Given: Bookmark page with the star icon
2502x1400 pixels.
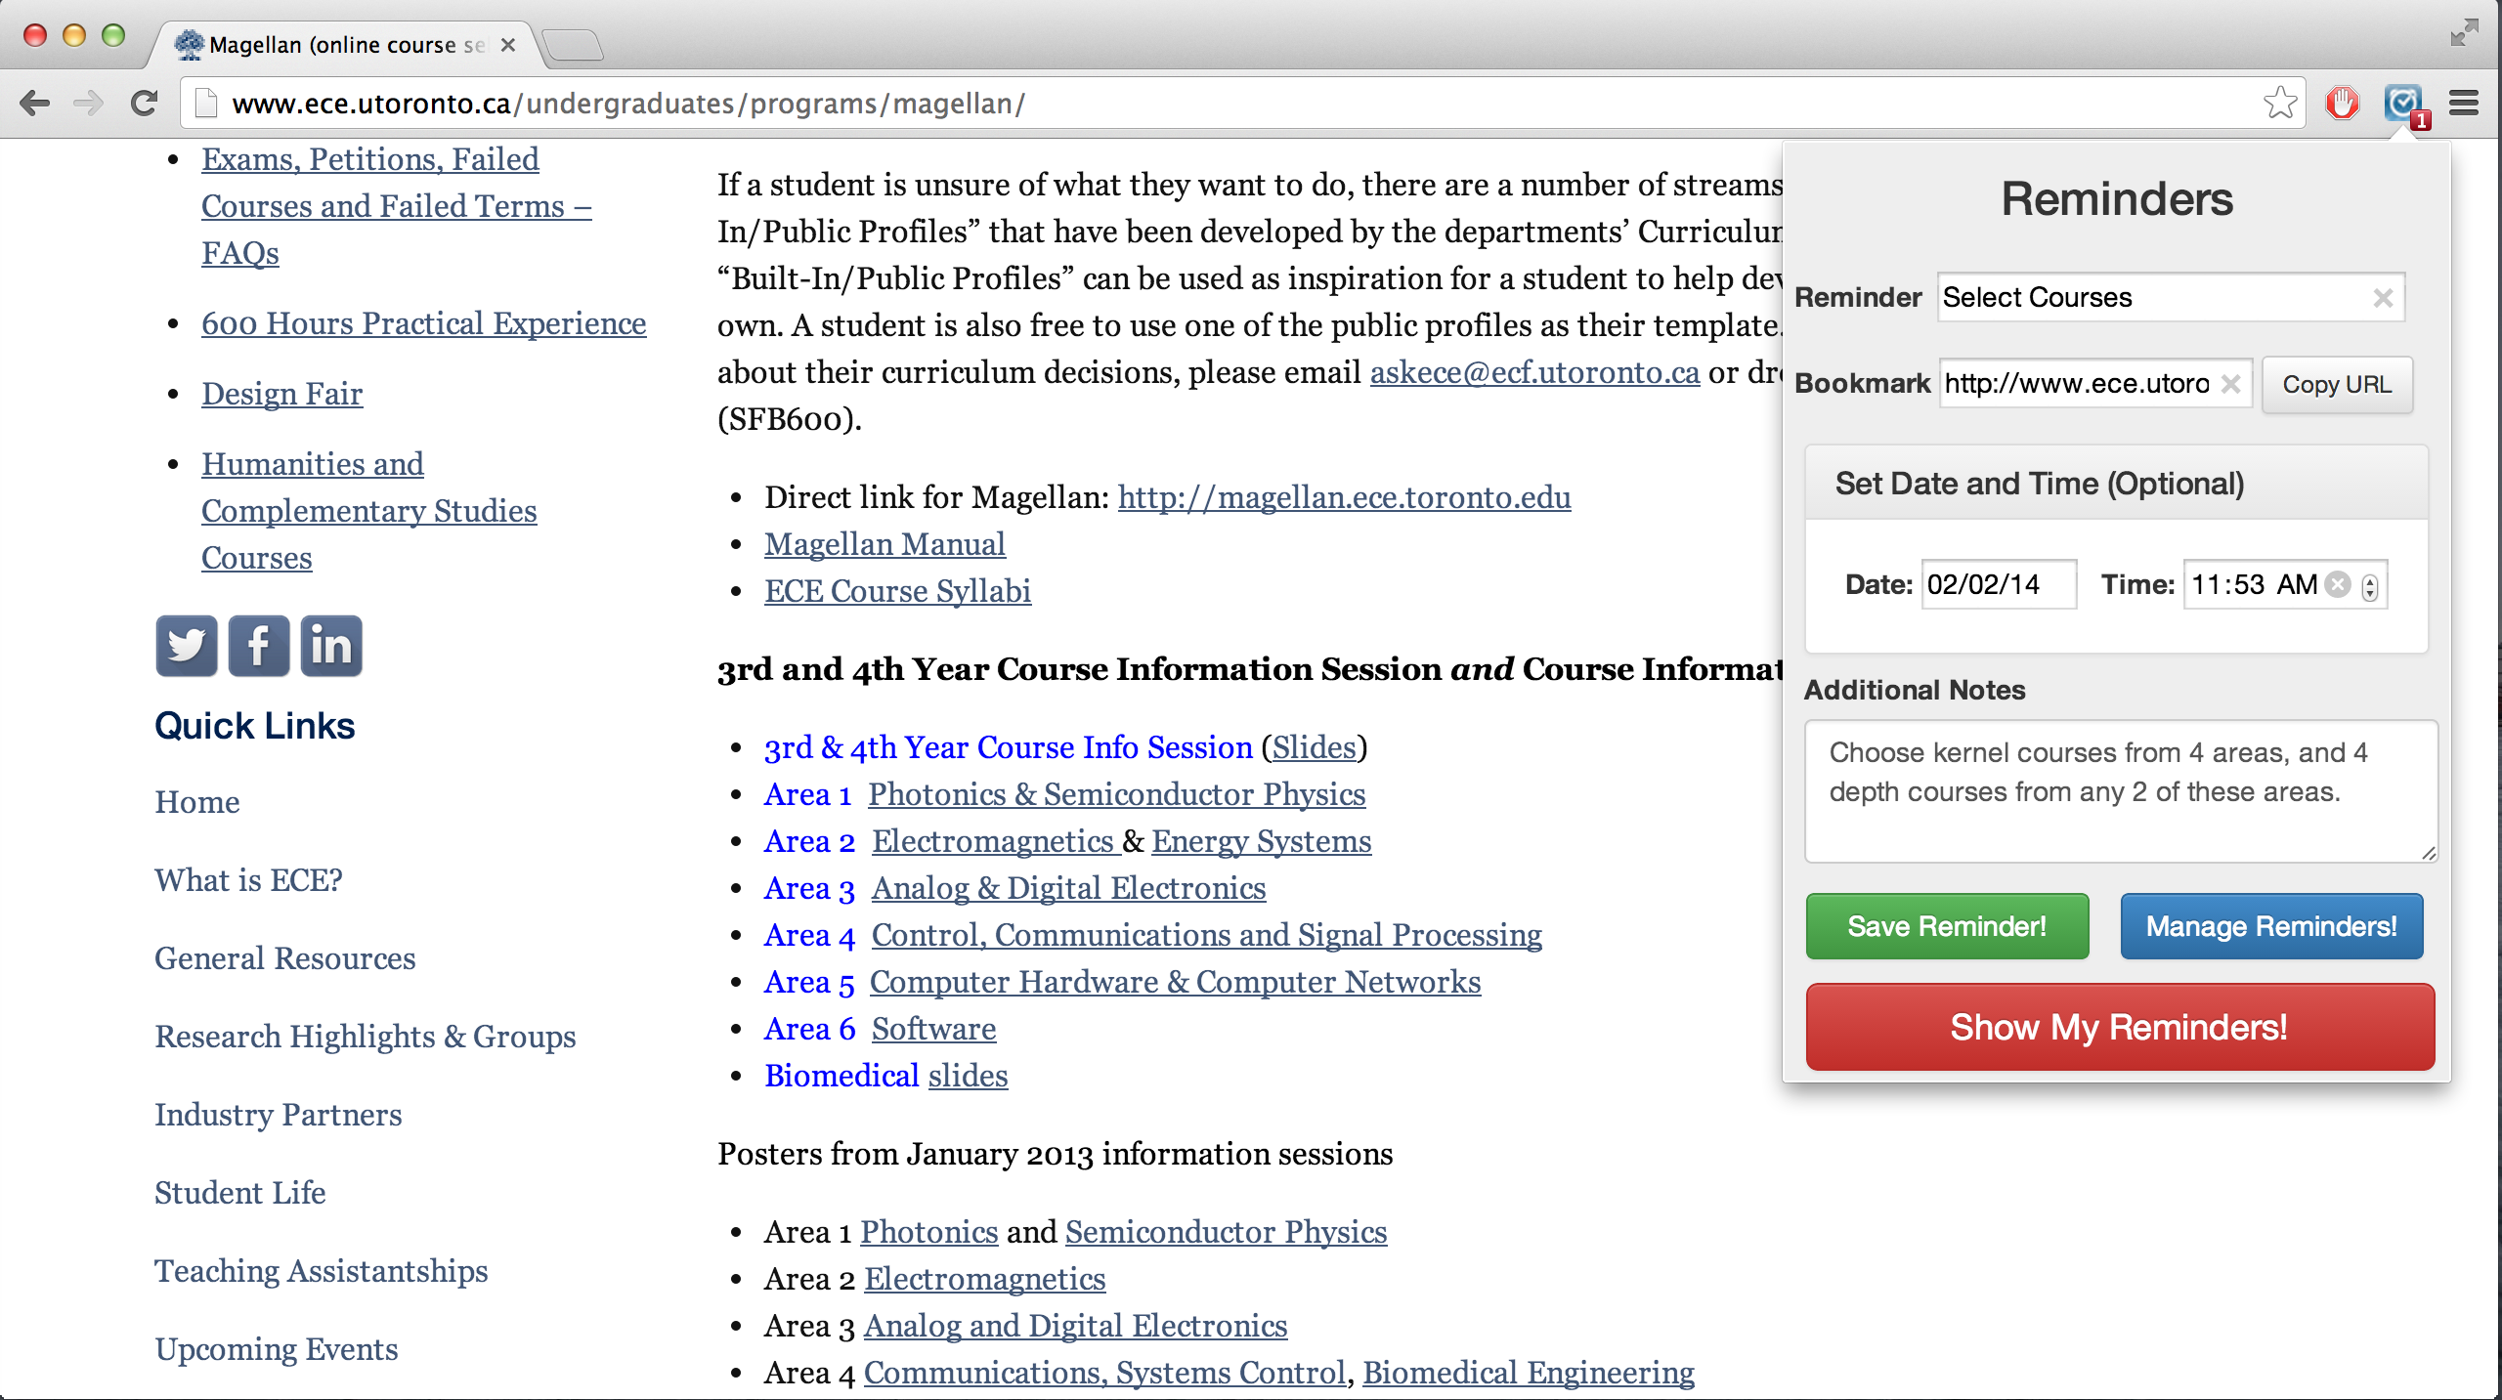Looking at the screenshot, I should coord(2279,103).
